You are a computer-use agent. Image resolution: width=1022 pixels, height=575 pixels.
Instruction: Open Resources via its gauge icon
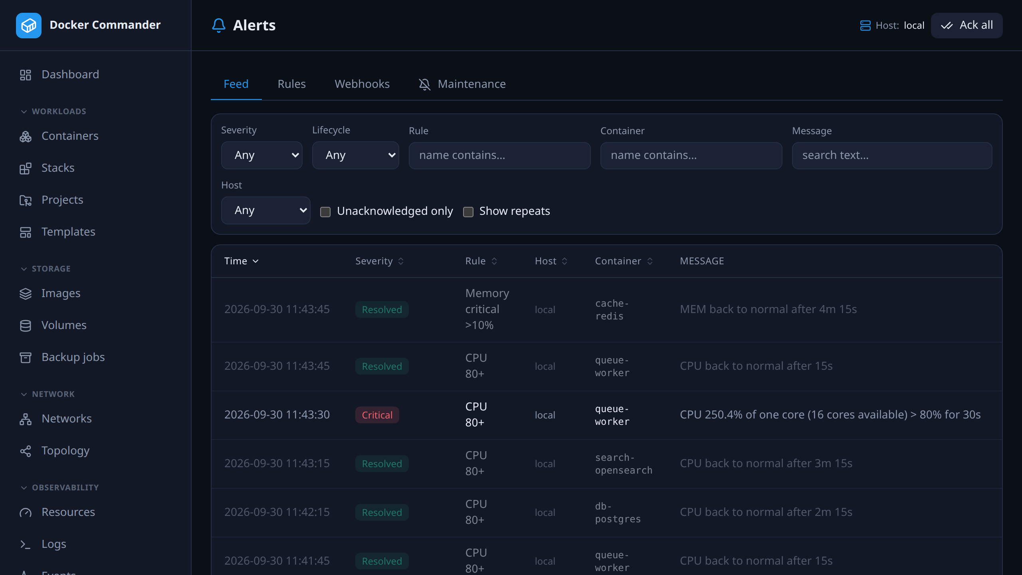pyautogui.click(x=26, y=513)
